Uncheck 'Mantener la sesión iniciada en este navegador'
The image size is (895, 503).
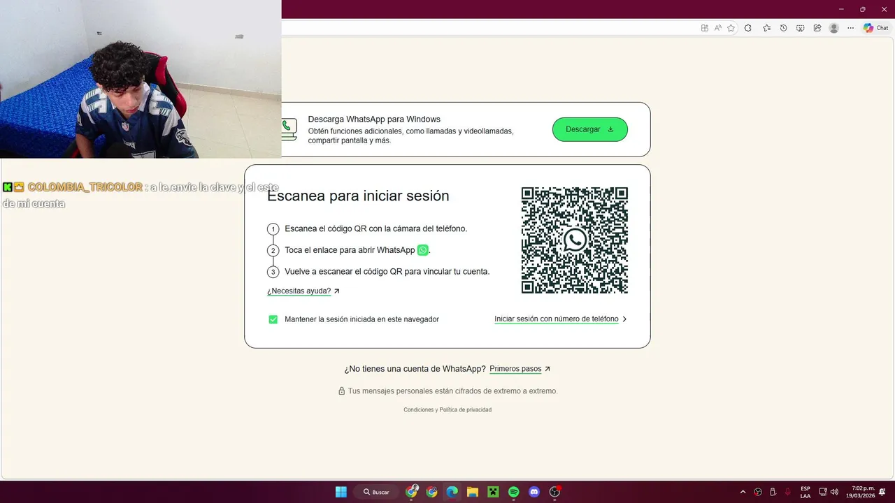pyautogui.click(x=273, y=319)
